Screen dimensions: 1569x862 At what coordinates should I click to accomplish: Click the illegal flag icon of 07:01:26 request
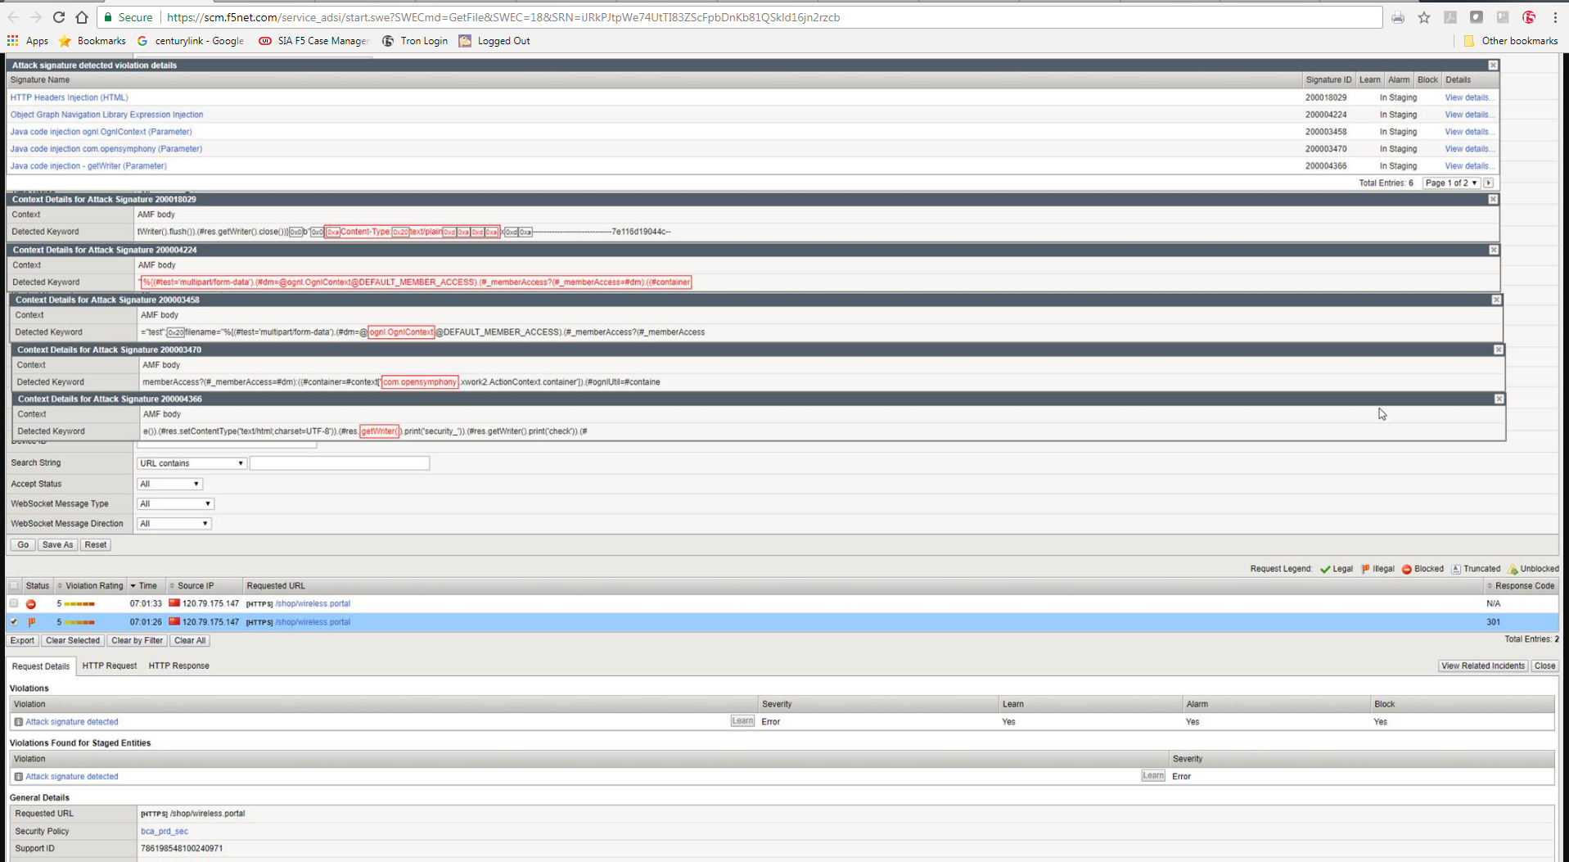32,622
